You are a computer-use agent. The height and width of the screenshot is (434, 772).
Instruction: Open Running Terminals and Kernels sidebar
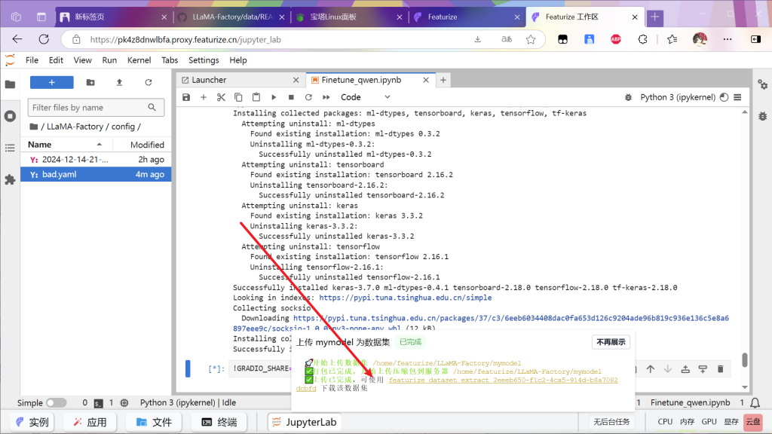[x=10, y=116]
